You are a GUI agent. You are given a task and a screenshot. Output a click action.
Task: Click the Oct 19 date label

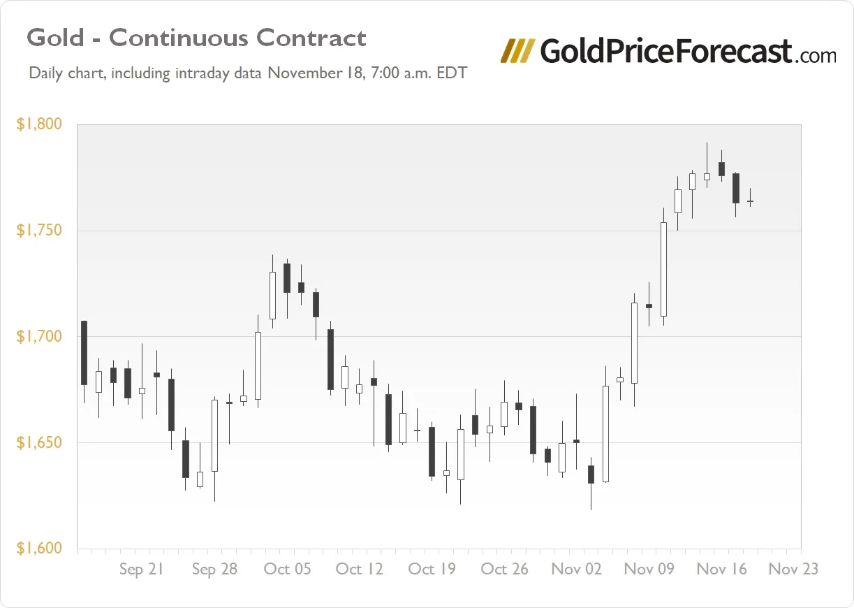coord(432,569)
